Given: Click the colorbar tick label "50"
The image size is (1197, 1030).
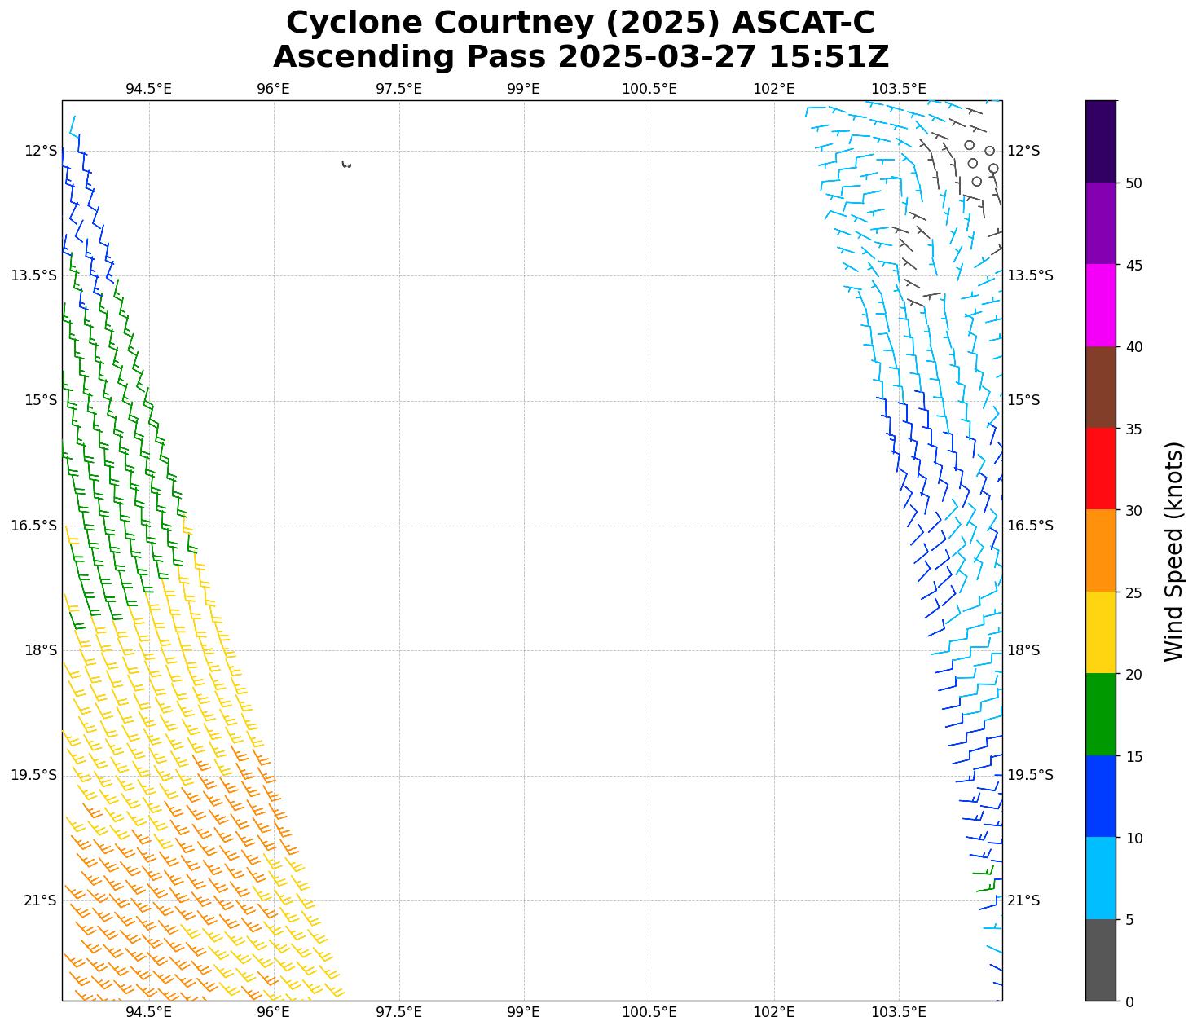Looking at the screenshot, I should (x=1133, y=183).
